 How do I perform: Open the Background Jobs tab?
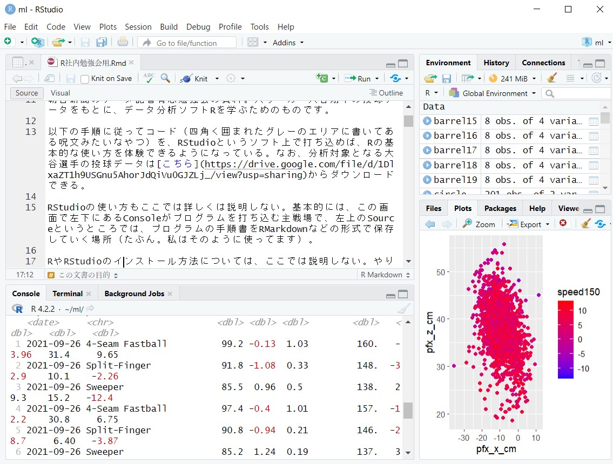[134, 294]
